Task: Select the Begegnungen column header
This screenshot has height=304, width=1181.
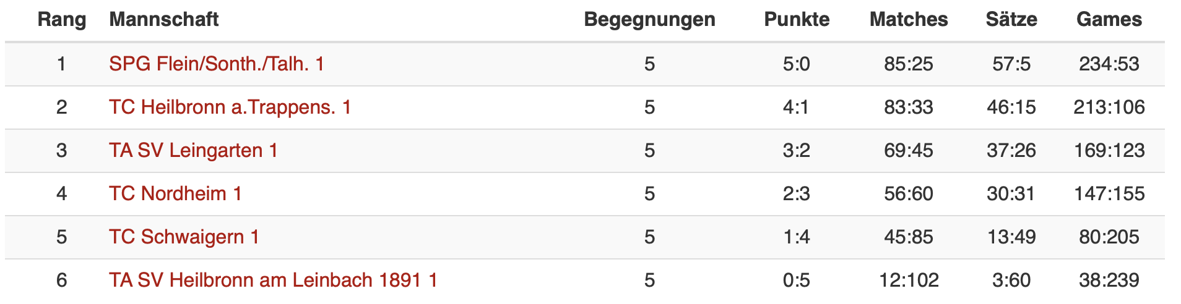Action: [649, 20]
